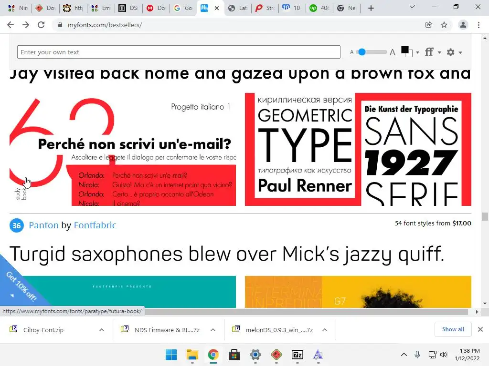Reload the myfonts bestsellers page
This screenshot has width=489, height=366.
tap(41, 25)
